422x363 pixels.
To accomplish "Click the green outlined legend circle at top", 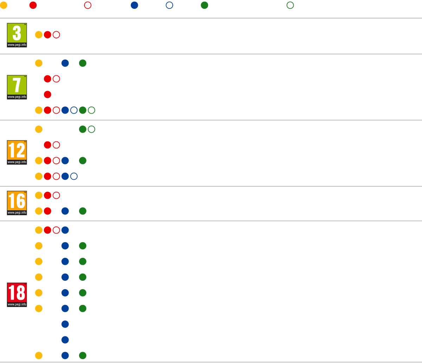I will click(290, 5).
